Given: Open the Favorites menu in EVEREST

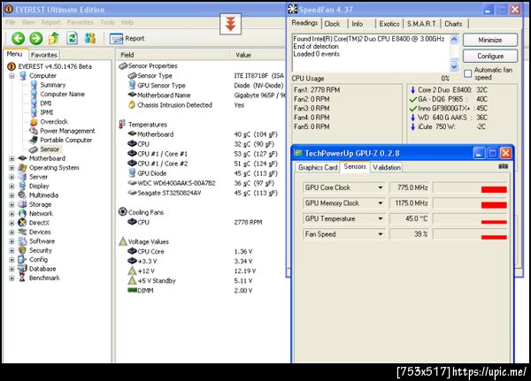Looking at the screenshot, I should (80, 22).
